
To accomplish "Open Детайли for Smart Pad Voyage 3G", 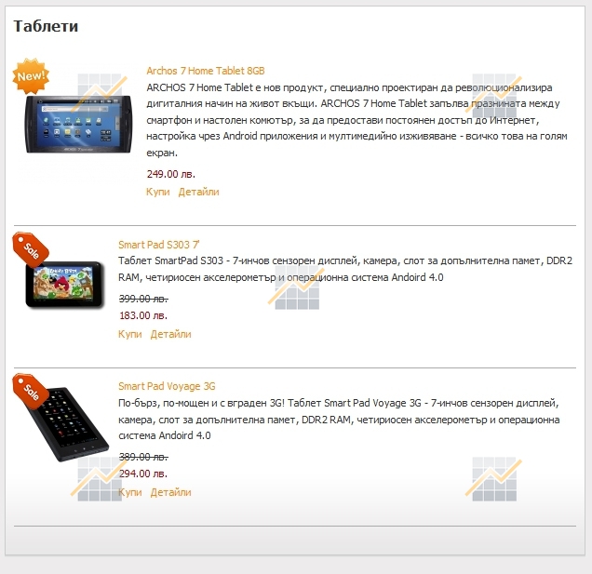I will (170, 492).
